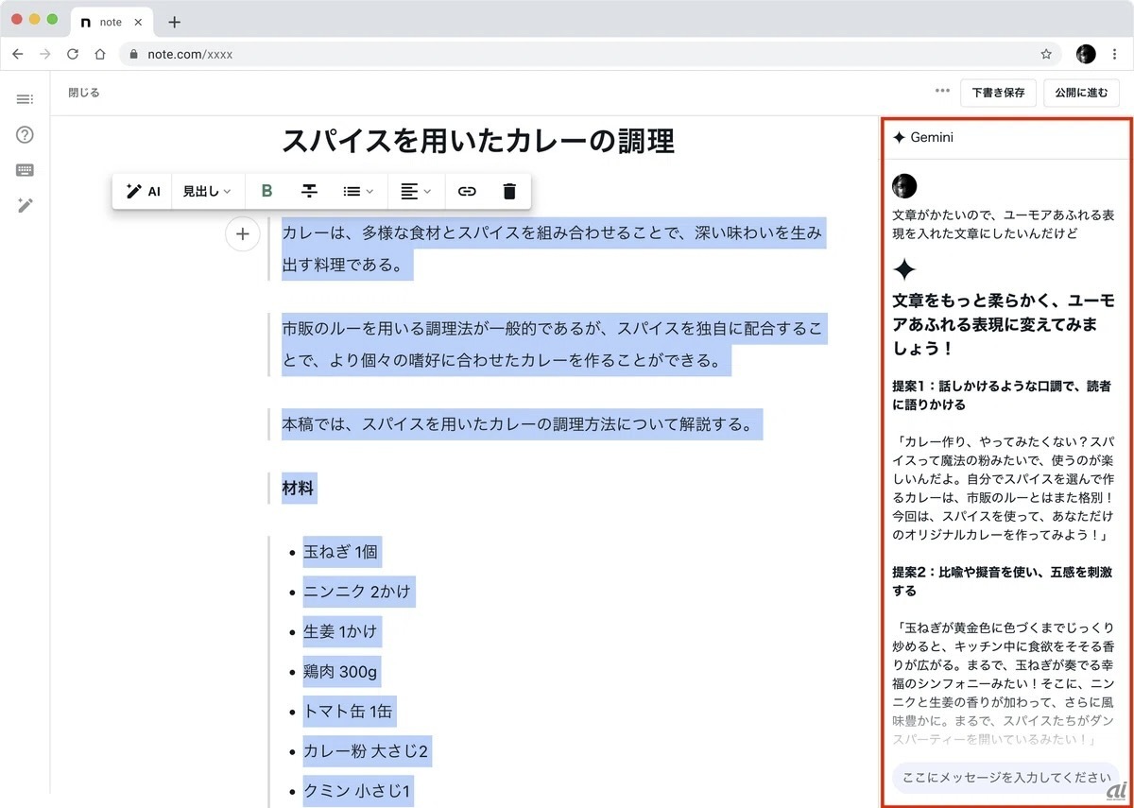Insert a link using the link icon
1134x808 pixels.
(x=467, y=191)
